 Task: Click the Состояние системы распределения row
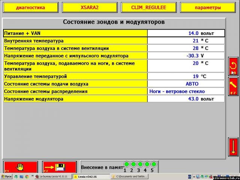75,91
